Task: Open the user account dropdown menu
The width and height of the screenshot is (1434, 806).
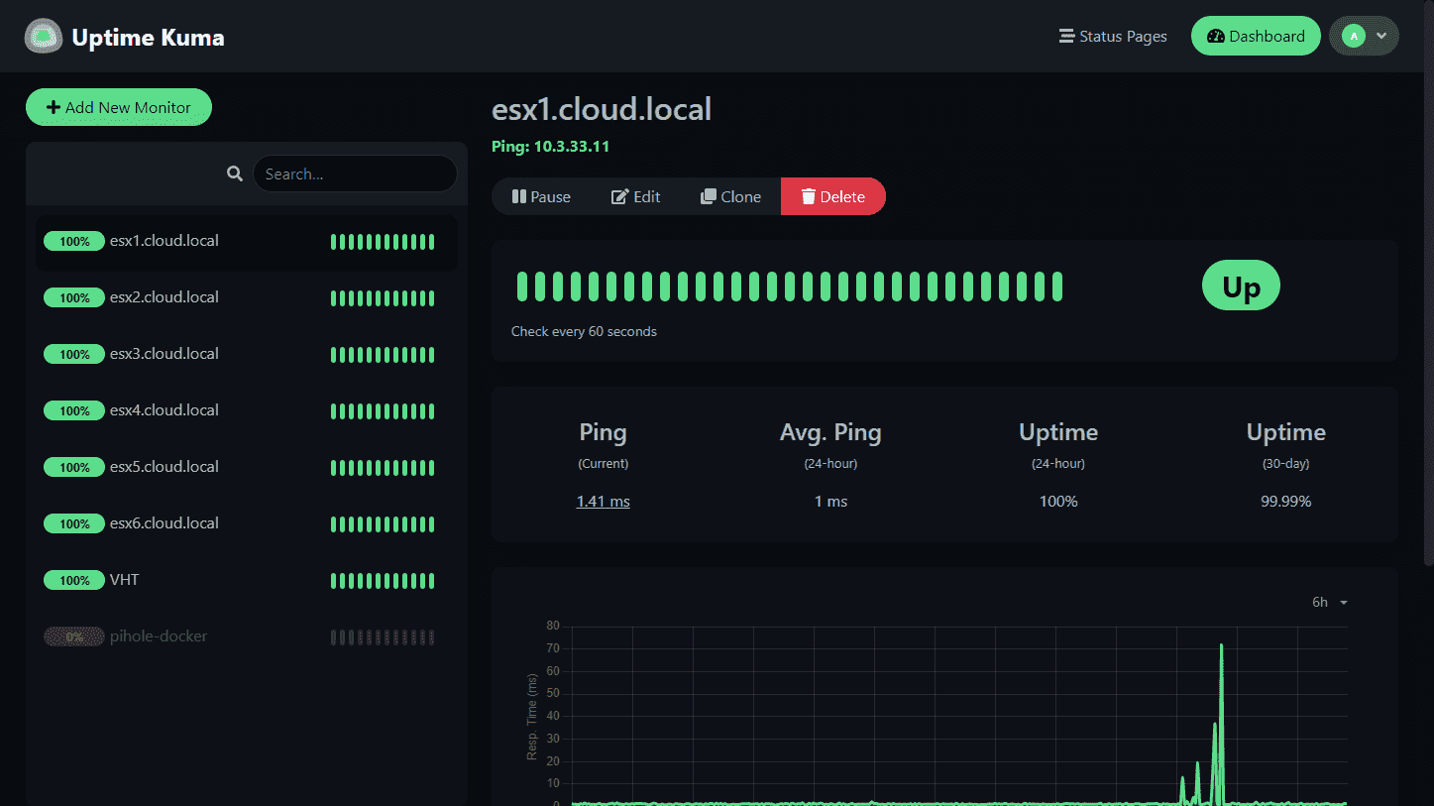Action: point(1364,36)
